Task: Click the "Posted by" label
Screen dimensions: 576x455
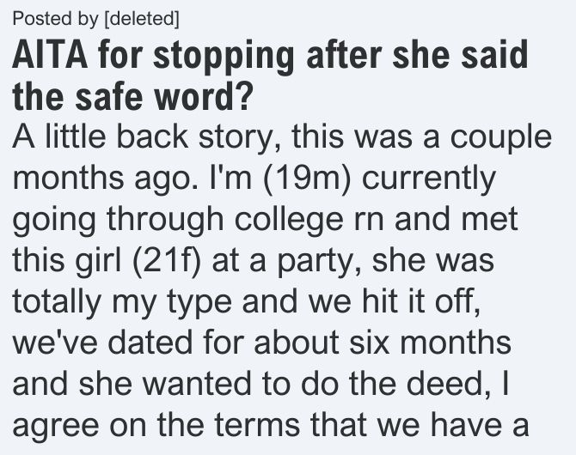Action: point(56,19)
